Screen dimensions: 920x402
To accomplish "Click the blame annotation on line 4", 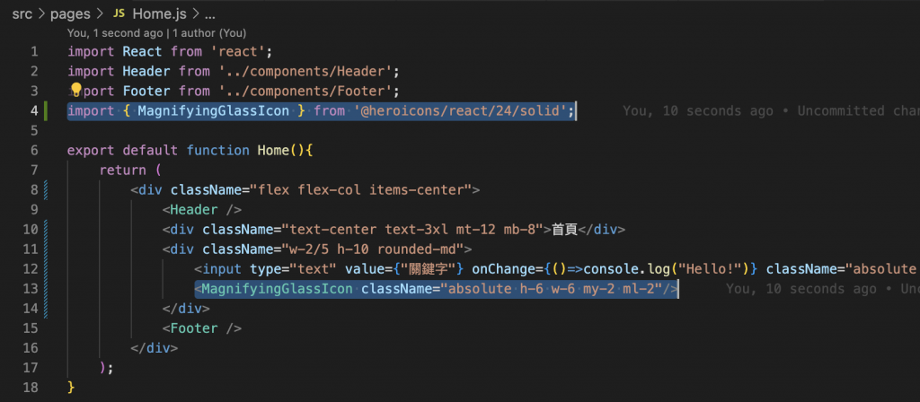I will tap(771, 110).
